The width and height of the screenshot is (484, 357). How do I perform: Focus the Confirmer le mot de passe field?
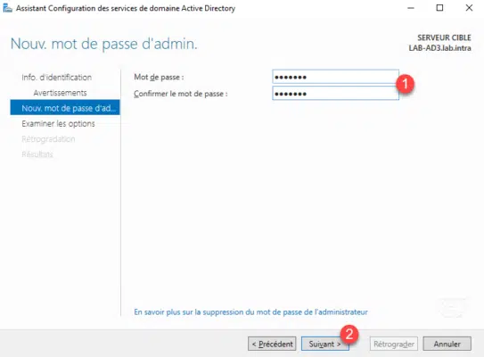point(335,94)
